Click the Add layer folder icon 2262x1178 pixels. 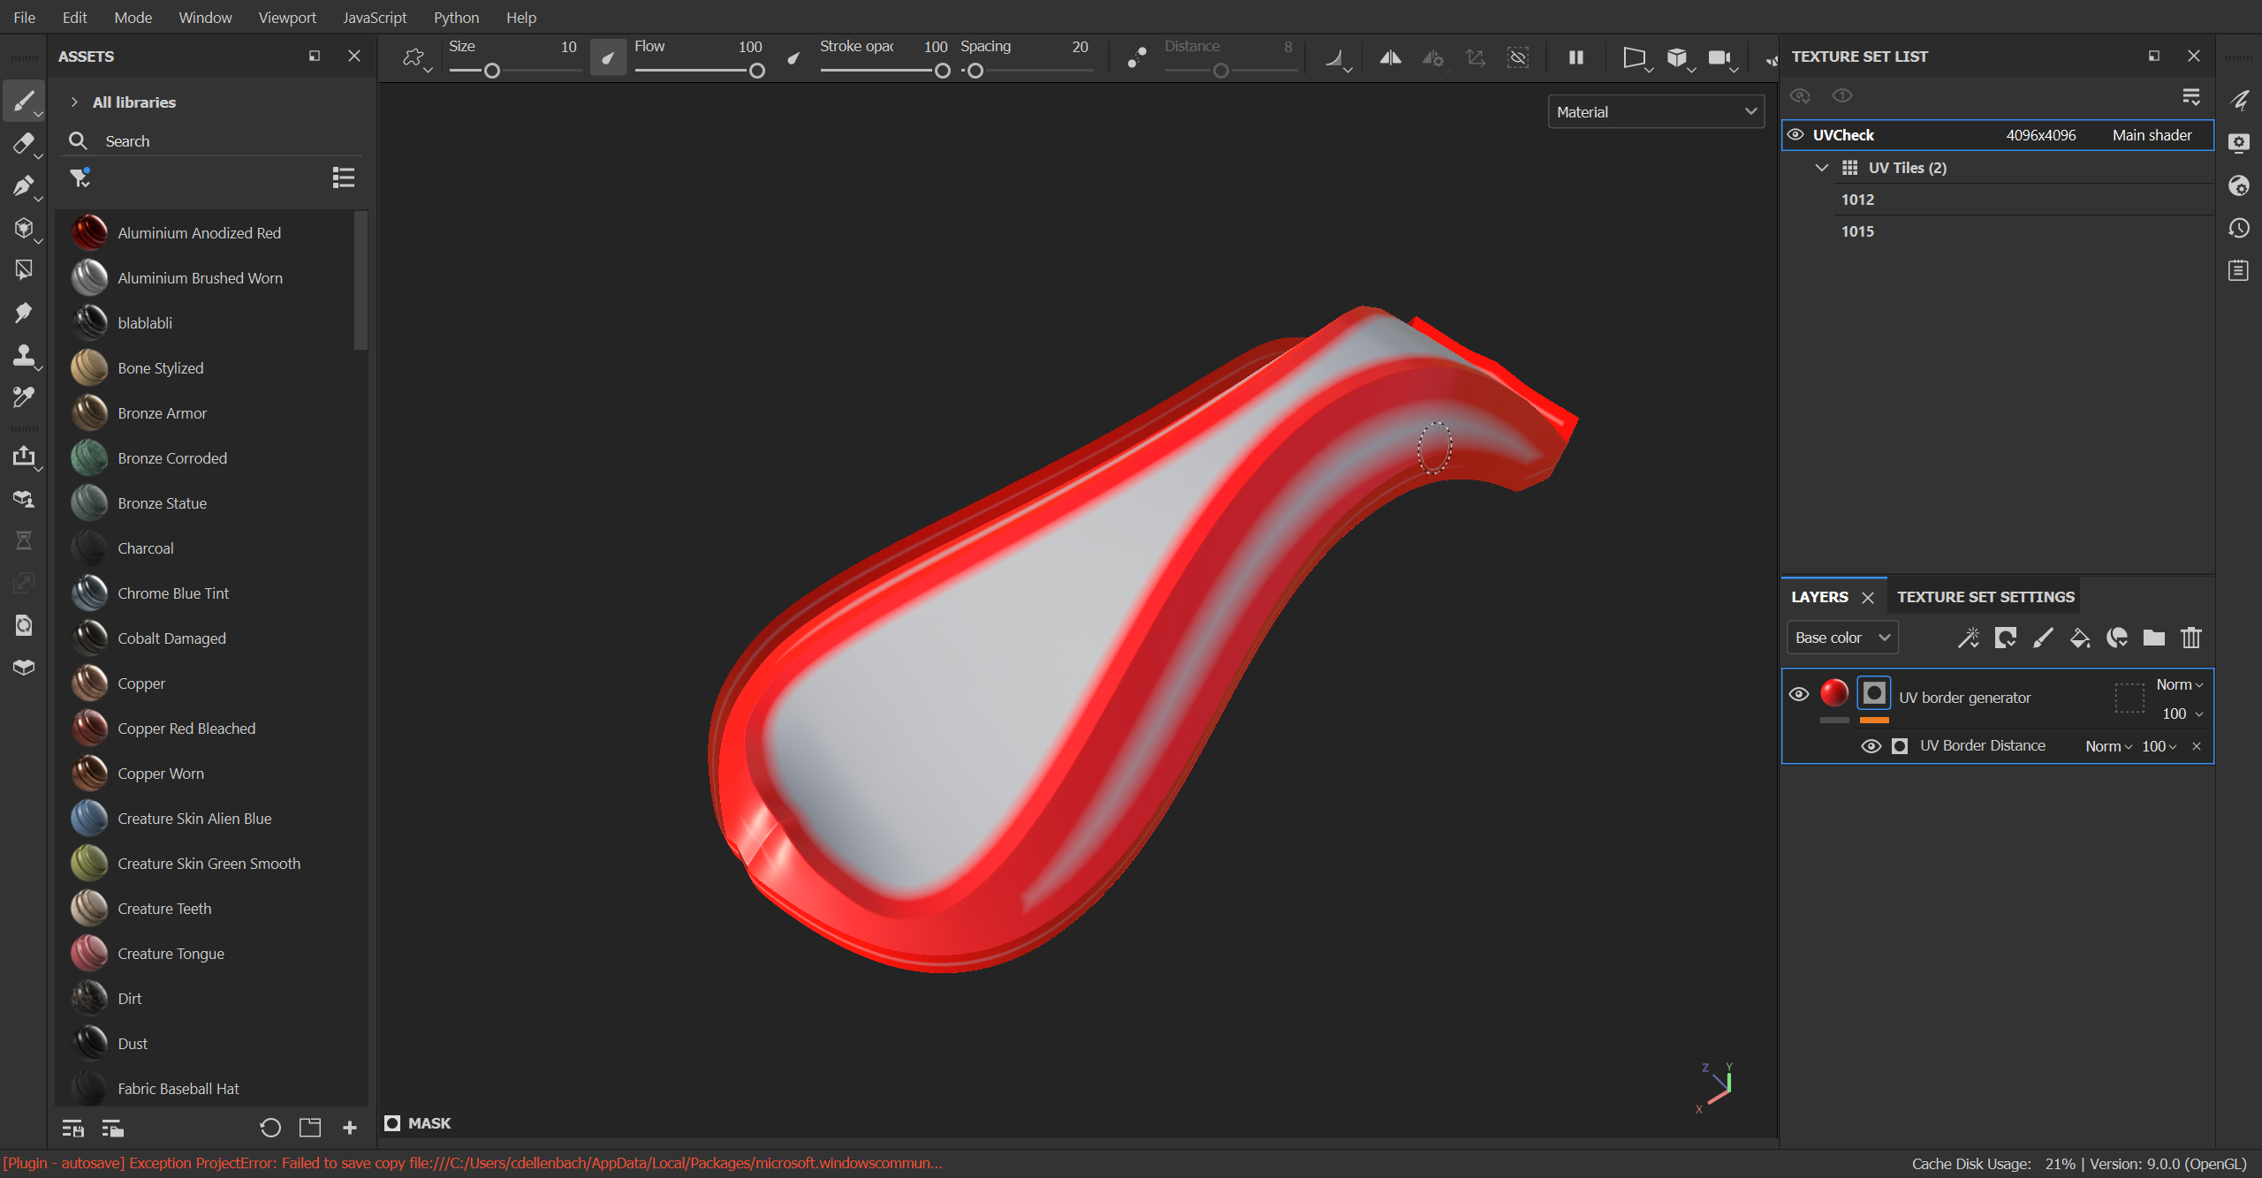[2153, 638]
